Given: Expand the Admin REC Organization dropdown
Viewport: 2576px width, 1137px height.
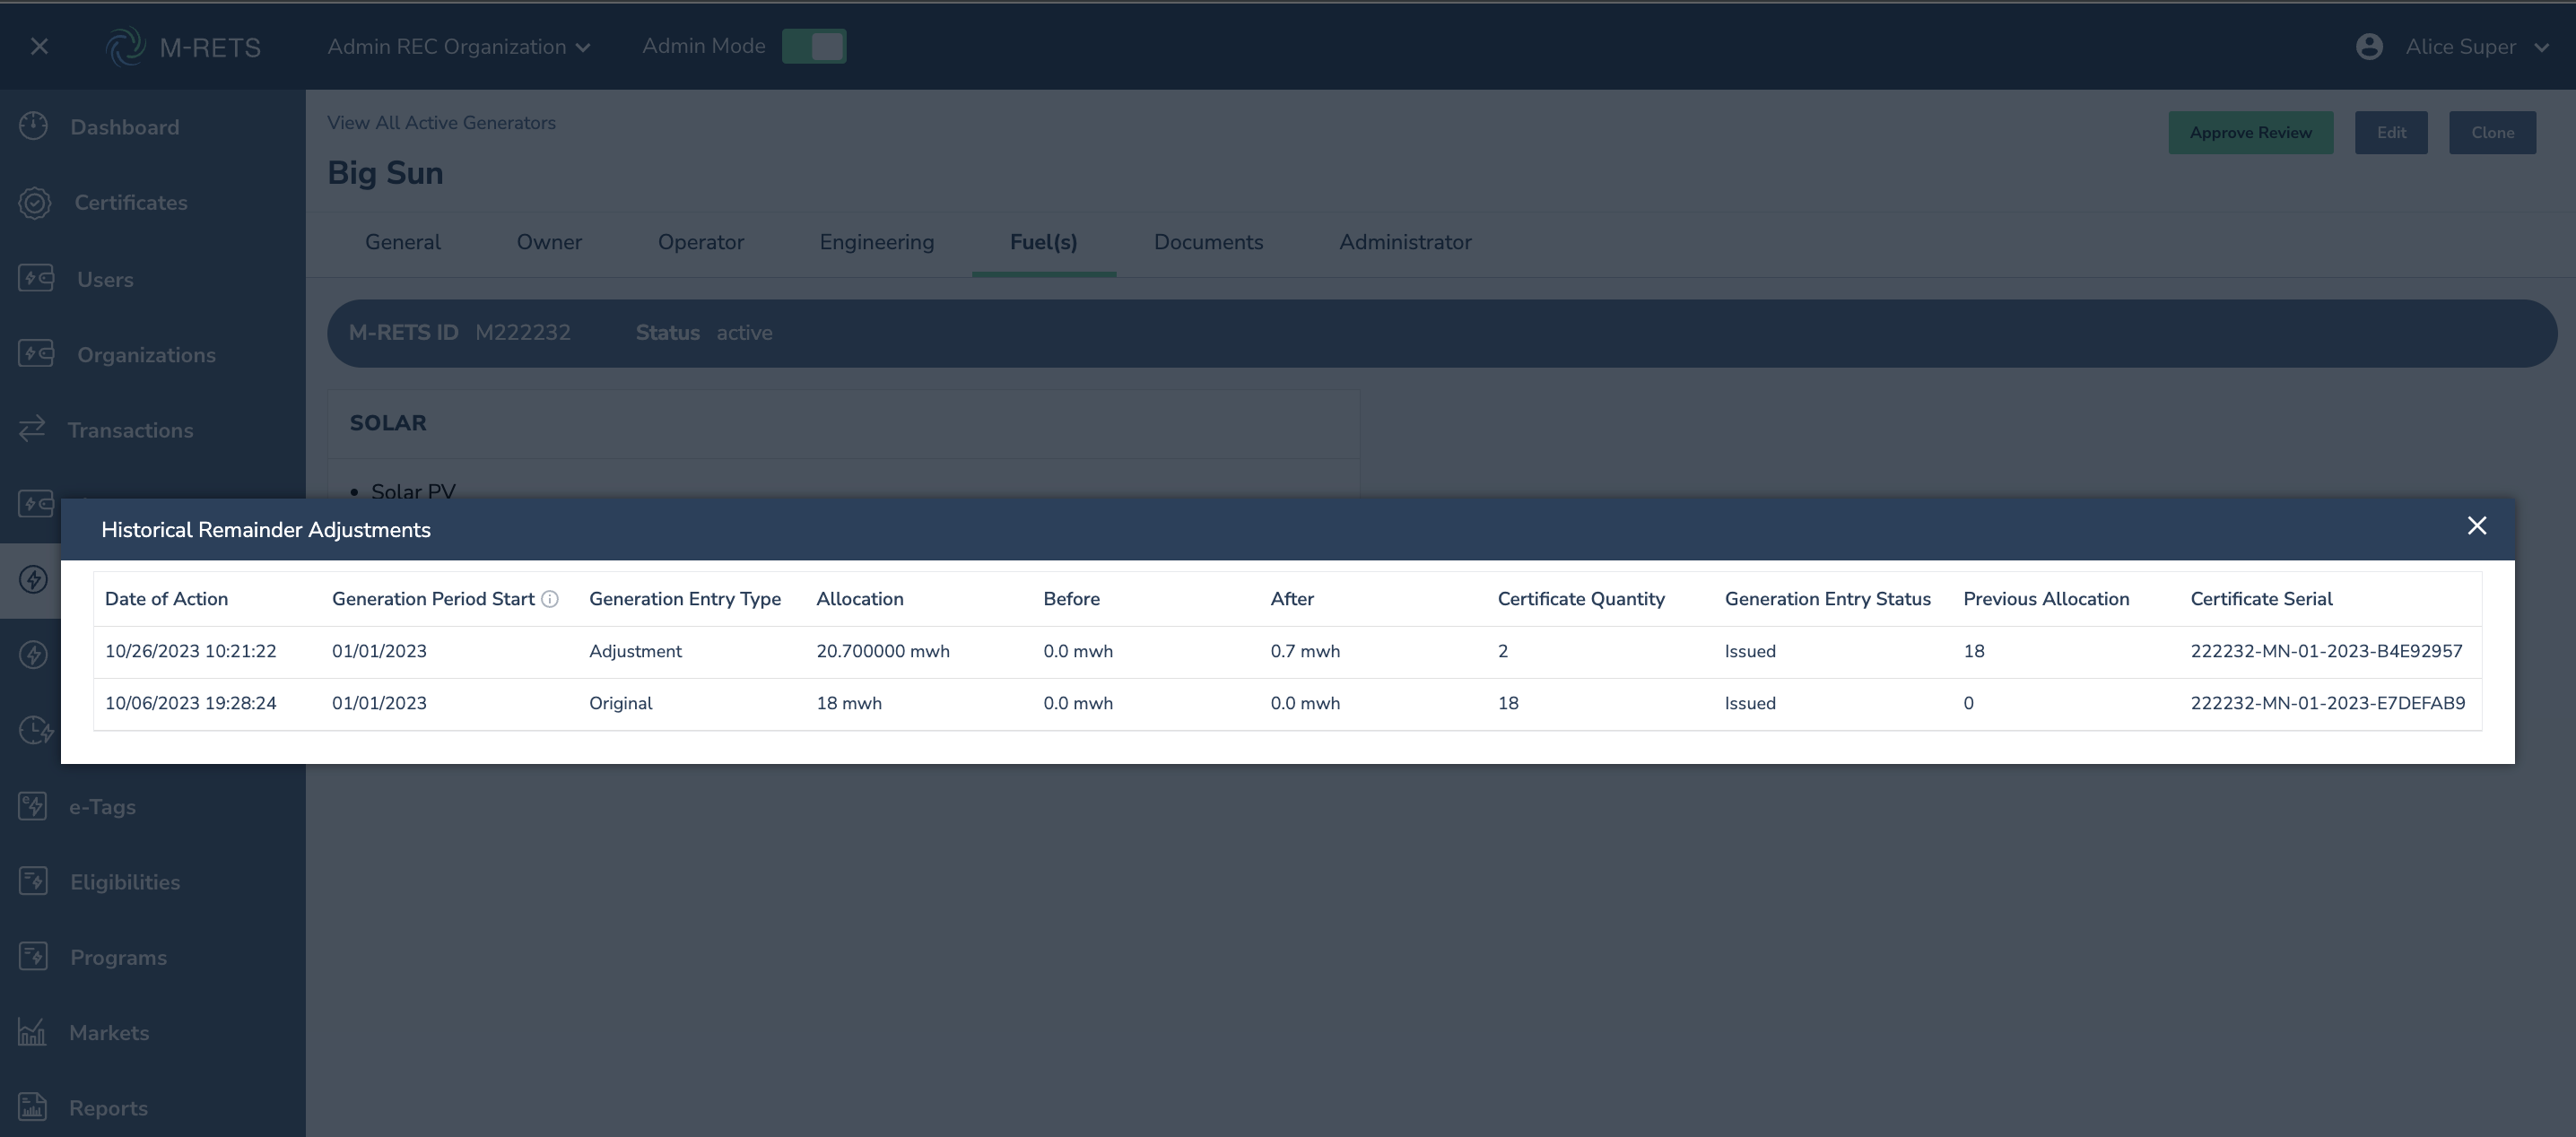Looking at the screenshot, I should click(459, 47).
